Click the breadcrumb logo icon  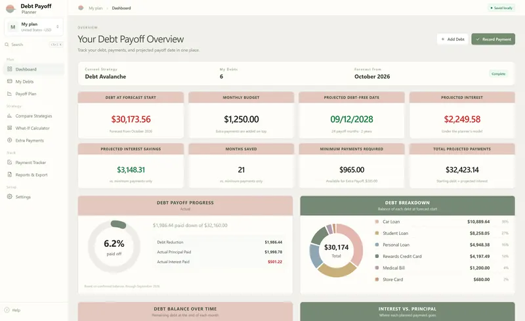(81, 8)
